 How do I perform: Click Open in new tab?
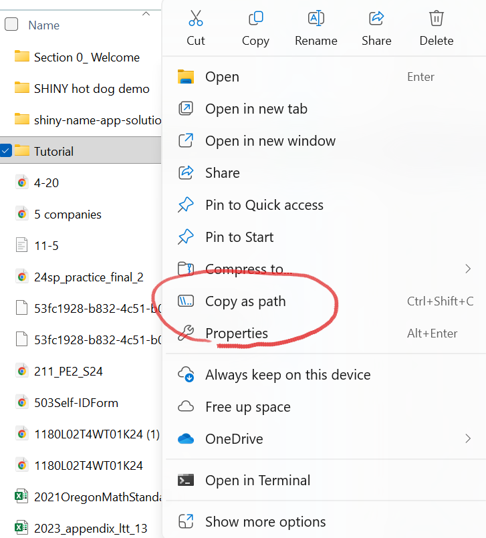[256, 109]
